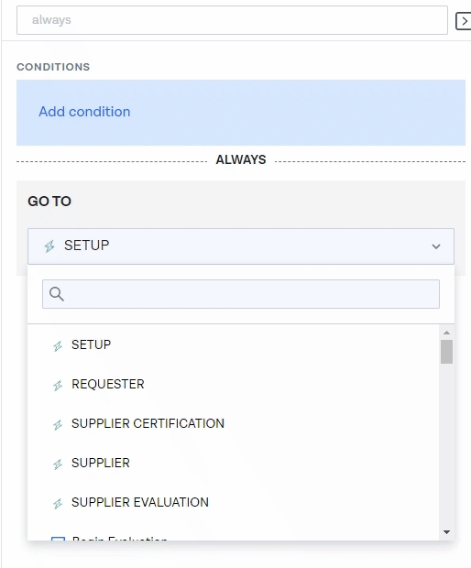Click the stage icon beside the SUPPLIER option
The image size is (471, 568).
coord(58,464)
